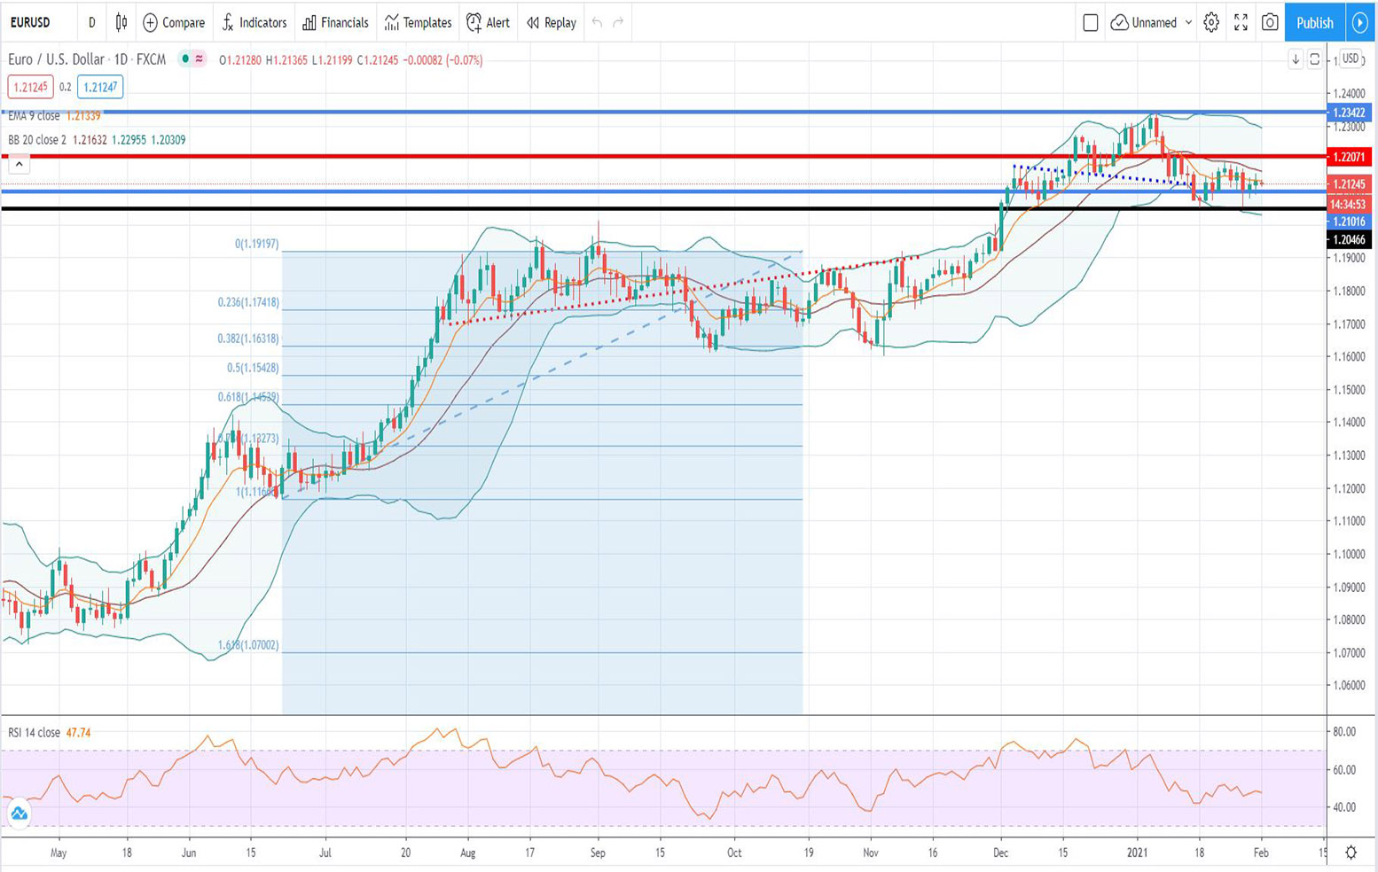The height and width of the screenshot is (872, 1378).
Task: Collapse the indicator legend with chevron
Action: coord(19,164)
